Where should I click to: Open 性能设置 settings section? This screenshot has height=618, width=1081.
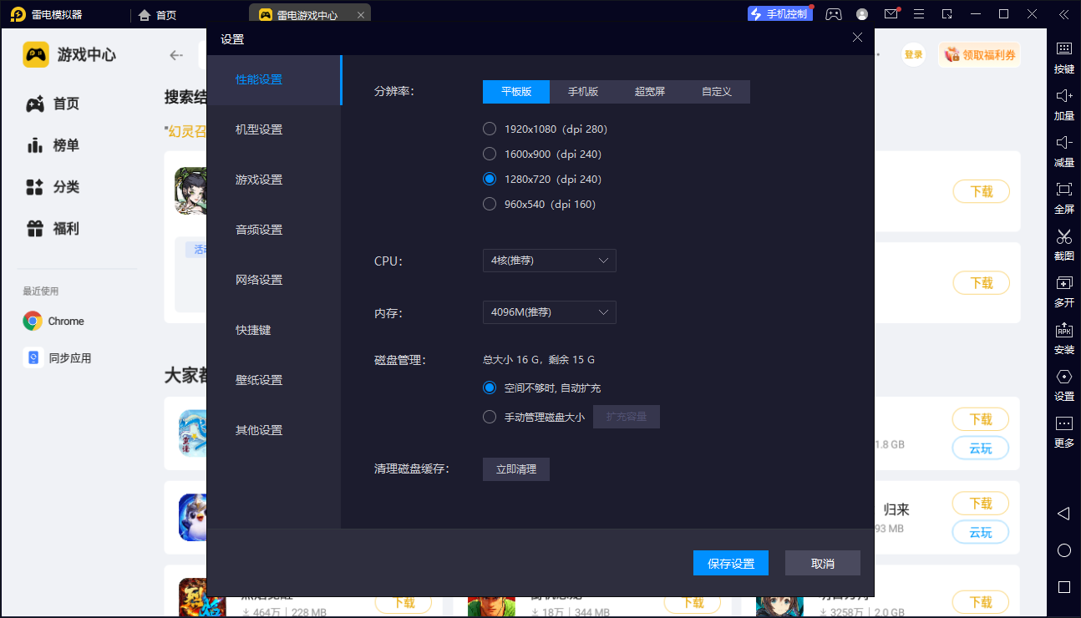(274, 79)
